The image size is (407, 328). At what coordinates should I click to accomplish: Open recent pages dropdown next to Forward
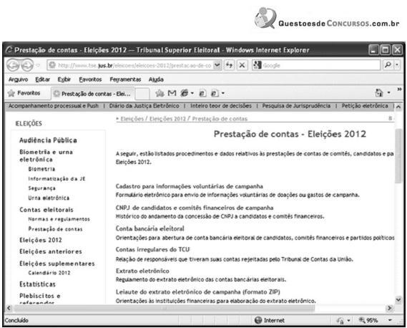[x=38, y=65]
